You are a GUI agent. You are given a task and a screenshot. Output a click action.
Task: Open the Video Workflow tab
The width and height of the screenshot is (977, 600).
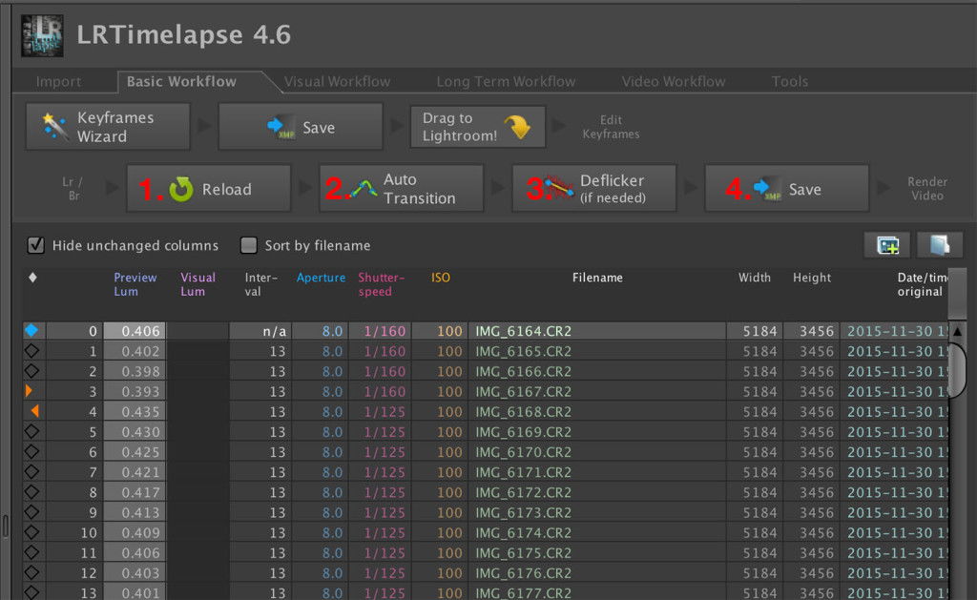coord(674,82)
